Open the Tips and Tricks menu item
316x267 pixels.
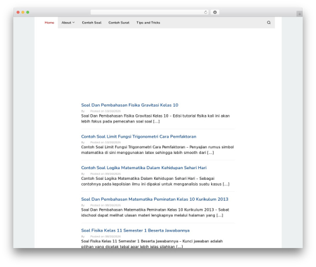click(x=148, y=23)
